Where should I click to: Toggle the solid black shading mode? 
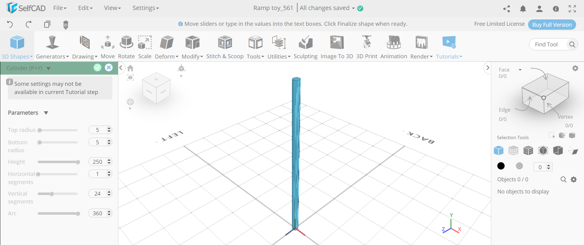point(501,166)
